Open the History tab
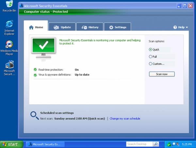This screenshot has width=196, height=148. coord(90,27)
